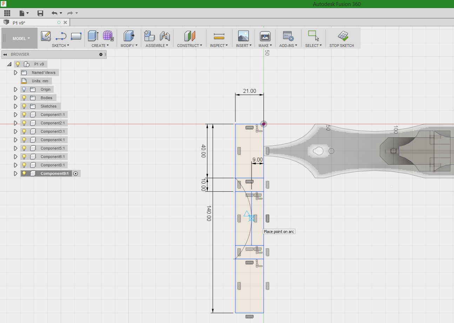This screenshot has width=454, height=323.
Task: Click the activate radio on Component9:1
Action: (76, 173)
